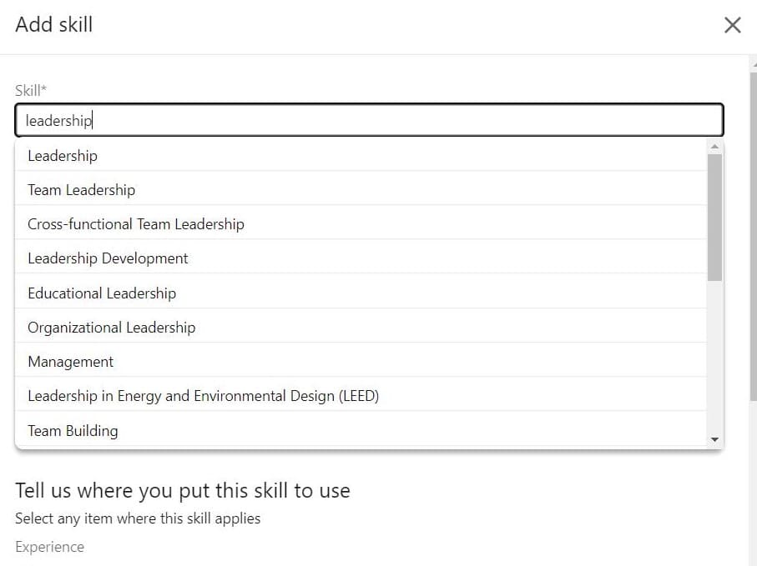Click the "Skill*" field label
757x566 pixels.
(x=31, y=89)
